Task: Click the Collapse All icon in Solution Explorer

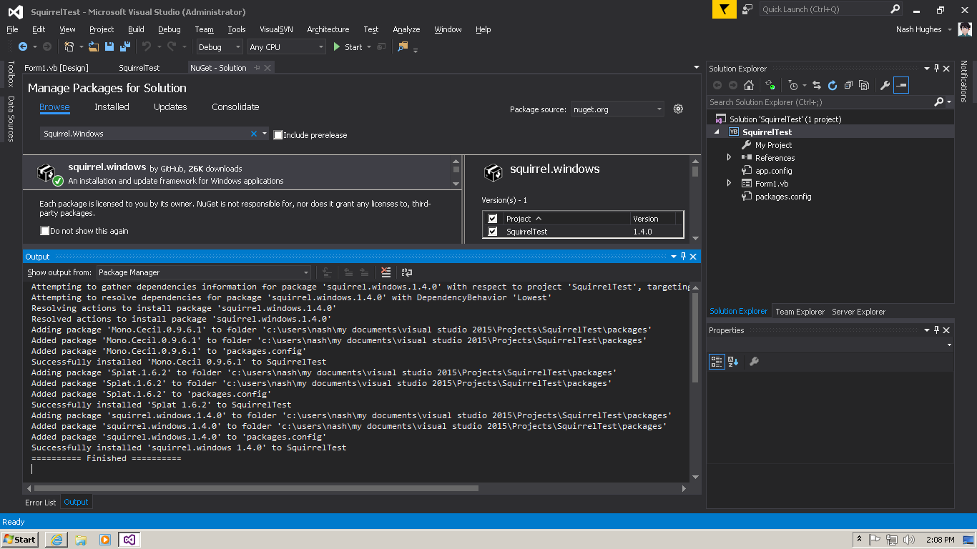Action: [848, 85]
